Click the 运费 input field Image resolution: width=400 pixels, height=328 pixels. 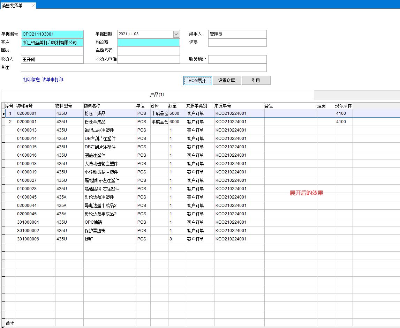[237, 42]
